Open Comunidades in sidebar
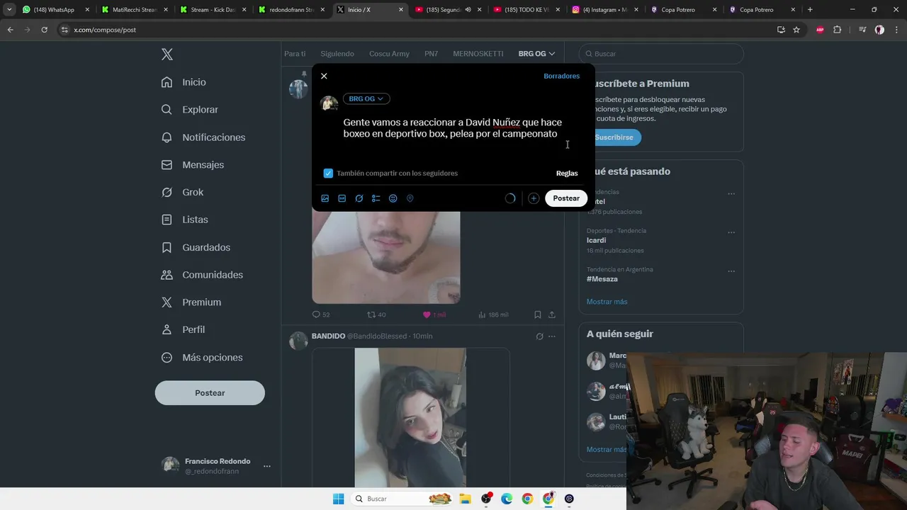 pos(201,275)
